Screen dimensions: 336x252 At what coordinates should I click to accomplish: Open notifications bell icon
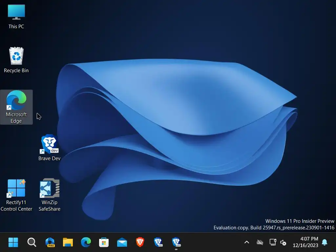pos(325,242)
